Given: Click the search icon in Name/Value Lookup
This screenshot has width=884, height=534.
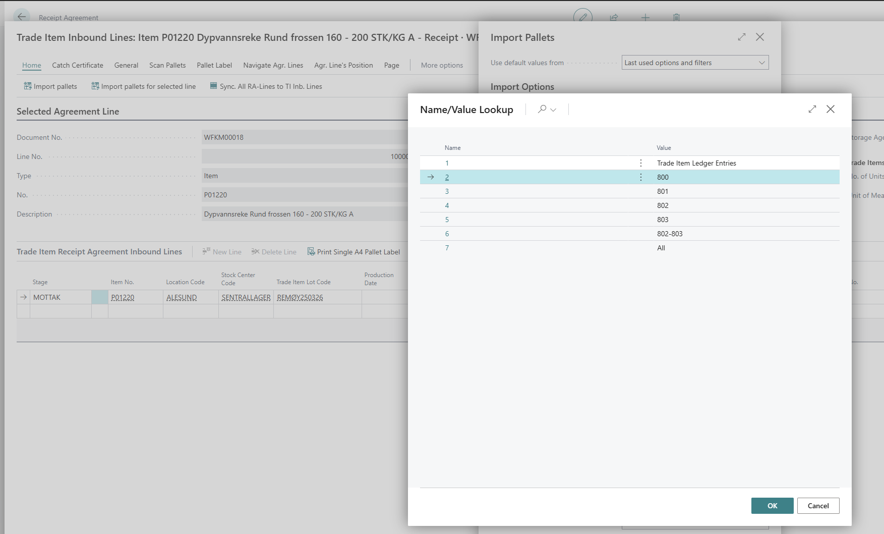Looking at the screenshot, I should (542, 109).
